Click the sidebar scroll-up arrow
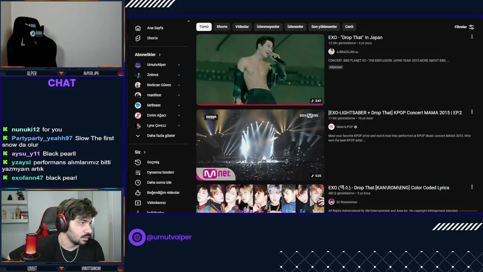 189,21
